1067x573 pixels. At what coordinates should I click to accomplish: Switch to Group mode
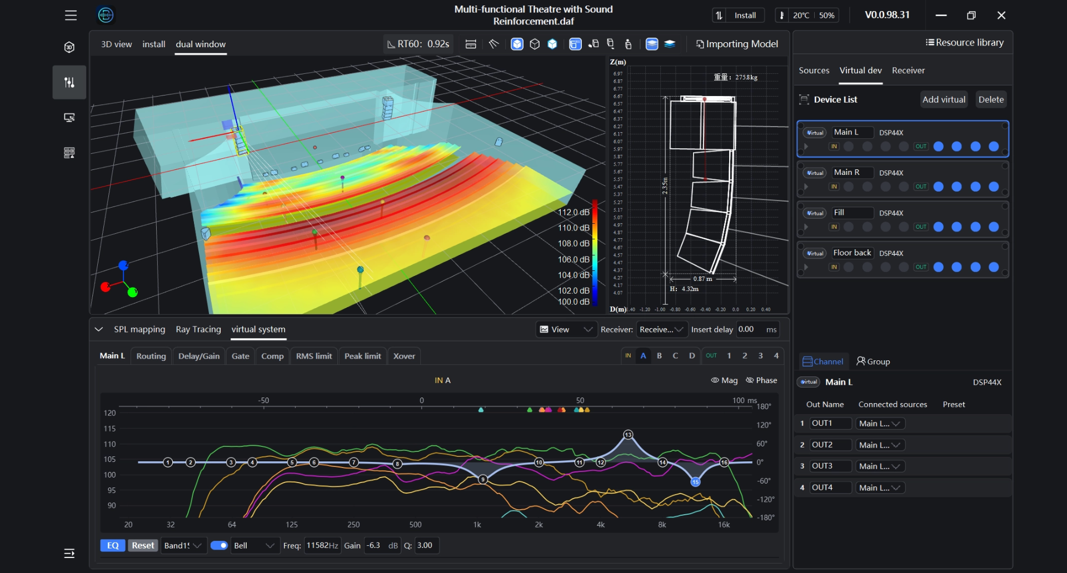point(873,361)
